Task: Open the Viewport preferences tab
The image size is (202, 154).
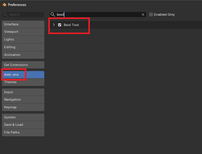Action: click(x=23, y=32)
